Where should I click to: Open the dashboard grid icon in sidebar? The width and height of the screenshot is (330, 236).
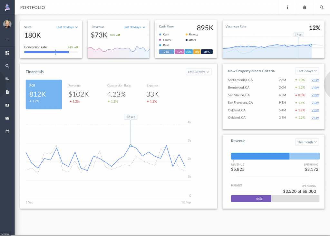click(7, 52)
